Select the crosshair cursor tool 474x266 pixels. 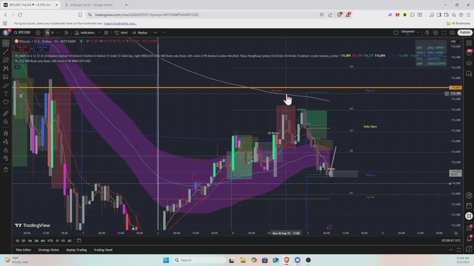click(6, 43)
